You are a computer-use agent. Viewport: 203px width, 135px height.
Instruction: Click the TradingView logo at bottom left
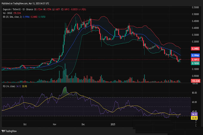coord(9,131)
